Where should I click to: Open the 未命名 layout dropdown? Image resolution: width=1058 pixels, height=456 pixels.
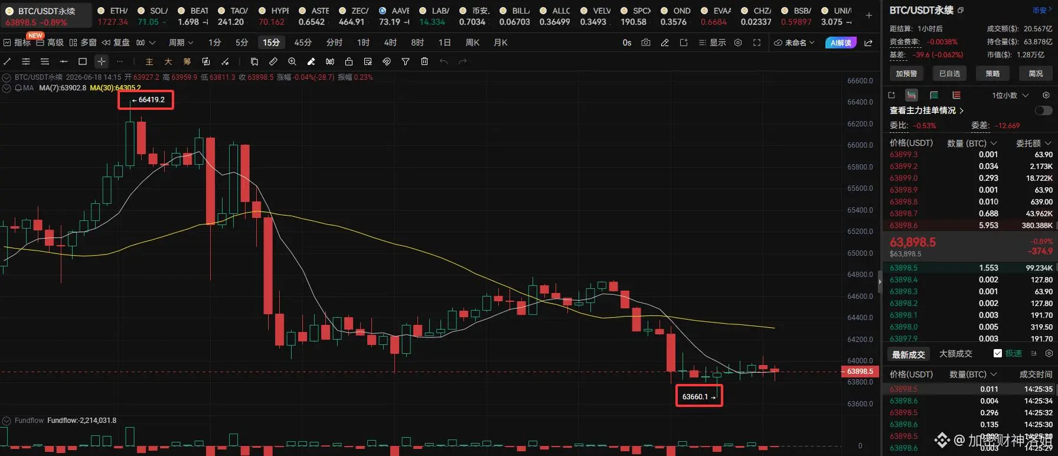pyautogui.click(x=794, y=43)
